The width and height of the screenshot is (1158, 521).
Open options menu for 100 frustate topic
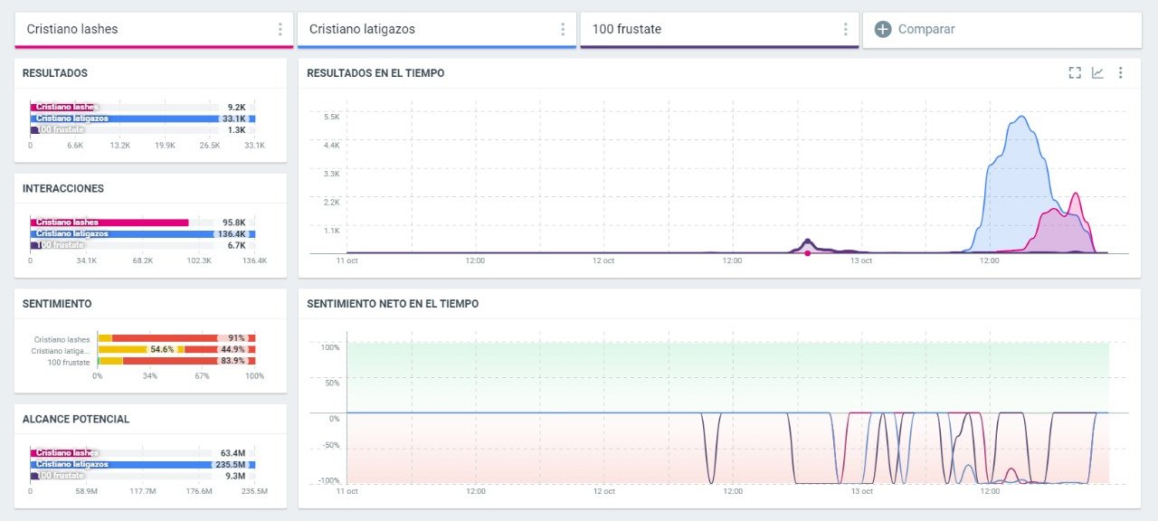tap(845, 29)
